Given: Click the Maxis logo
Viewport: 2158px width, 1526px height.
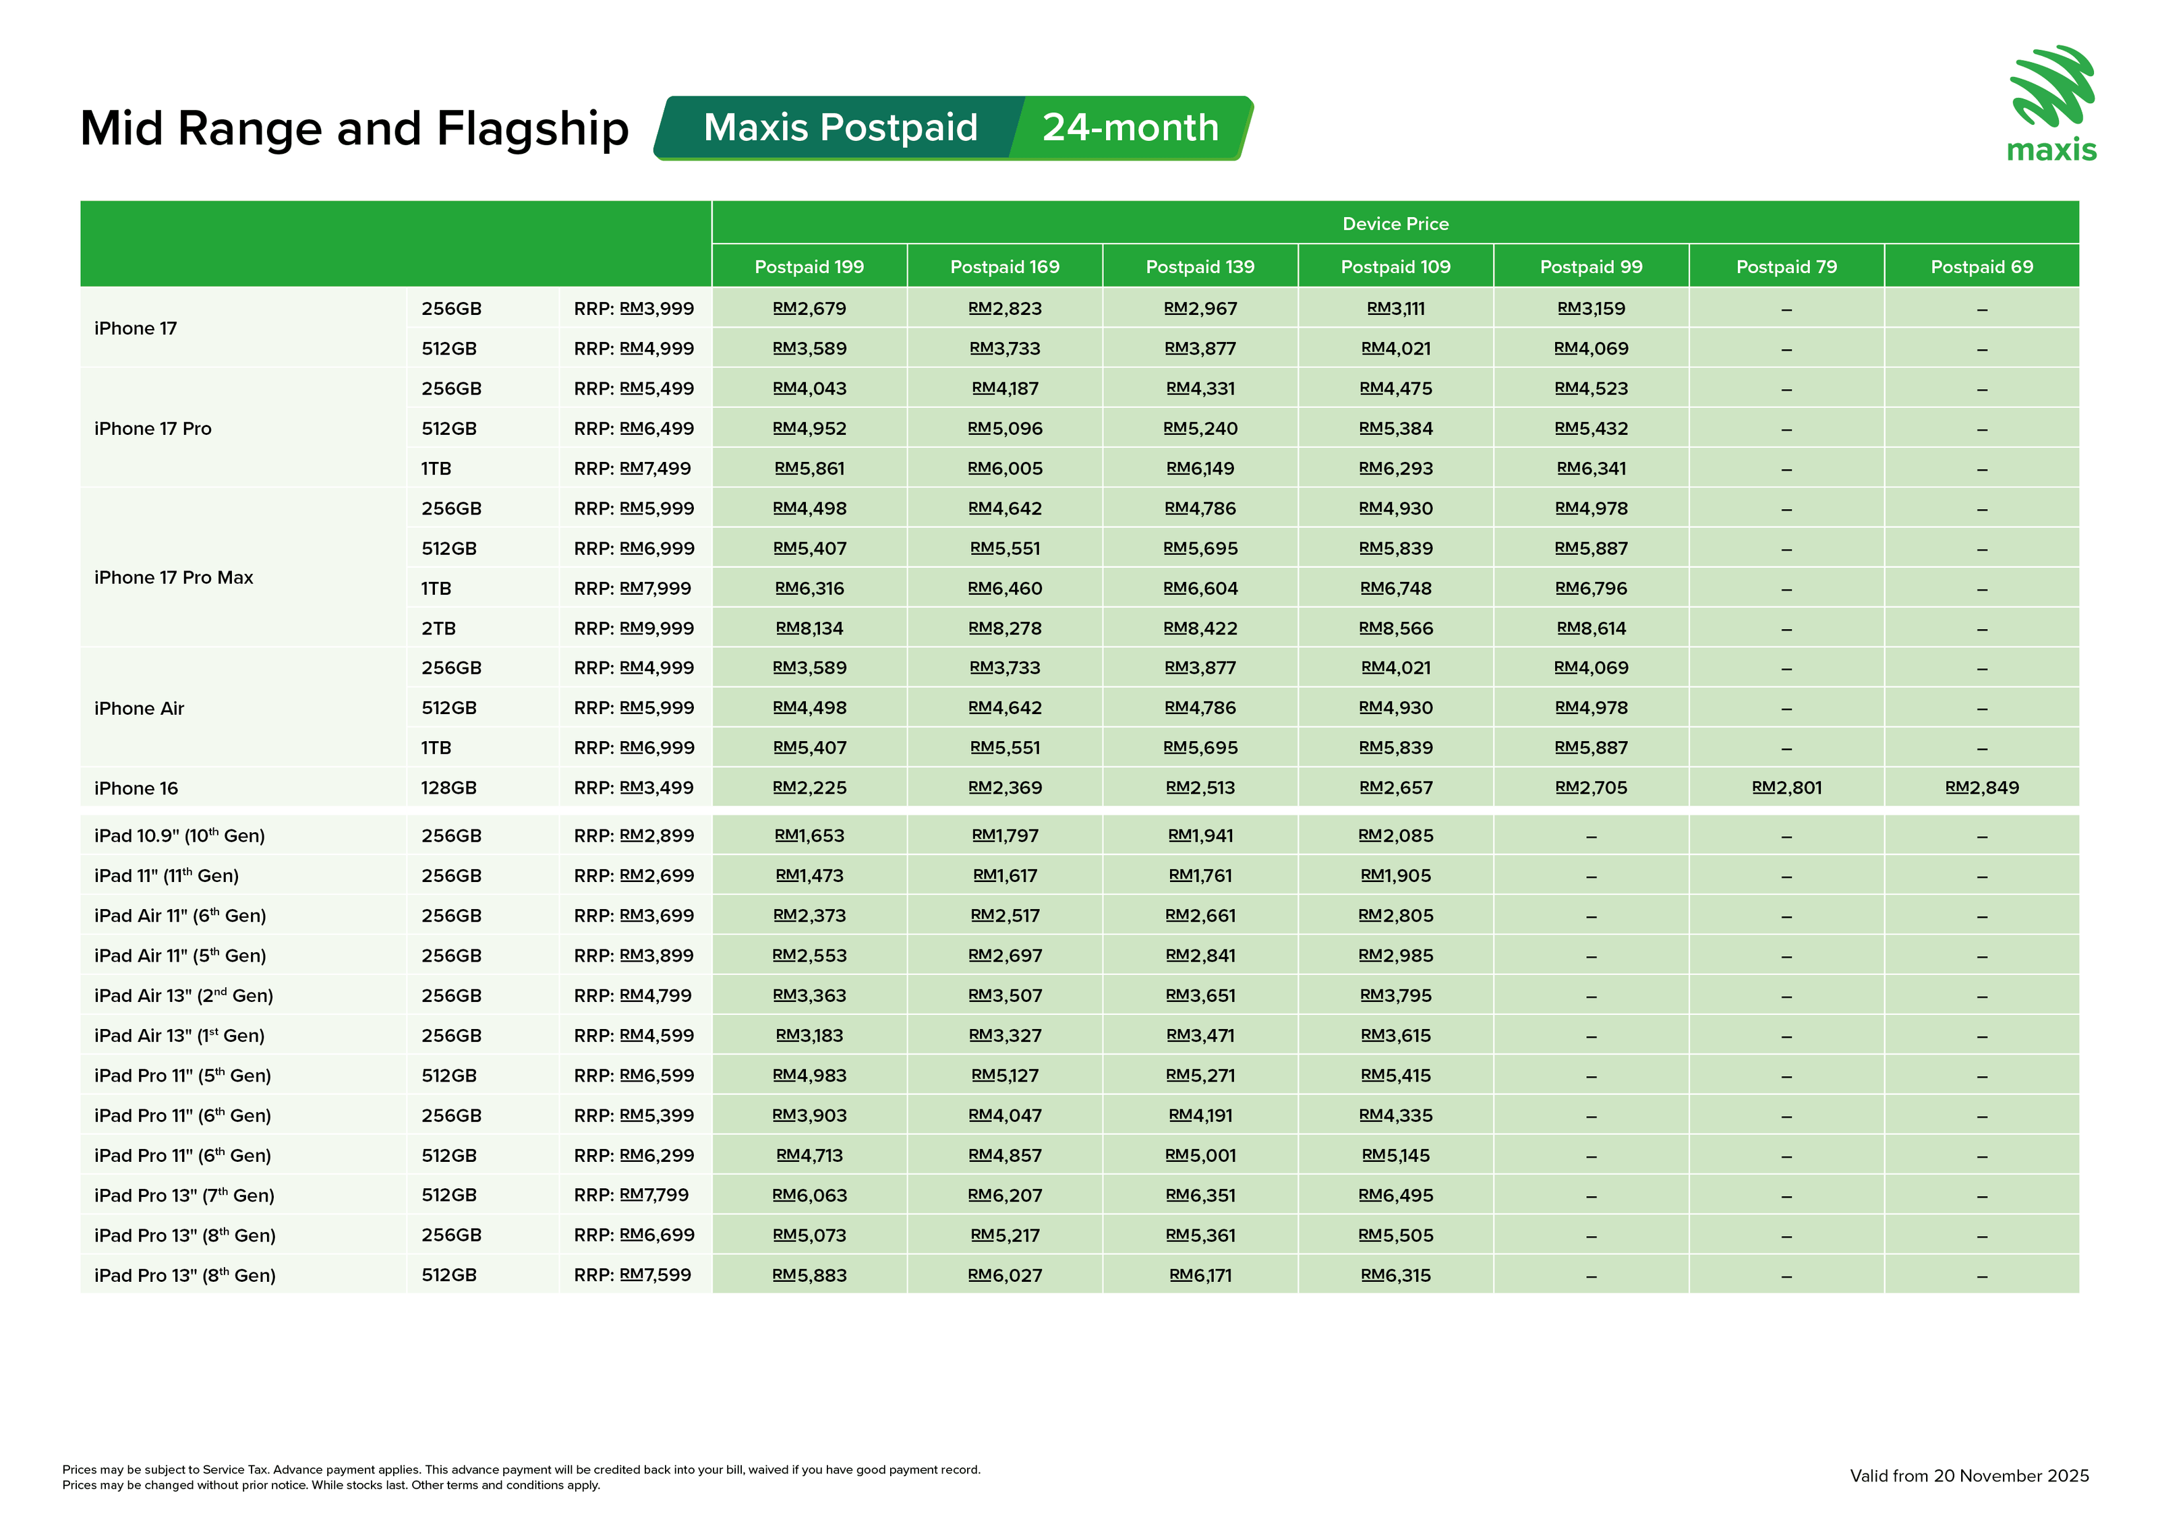Looking at the screenshot, I should [2052, 105].
